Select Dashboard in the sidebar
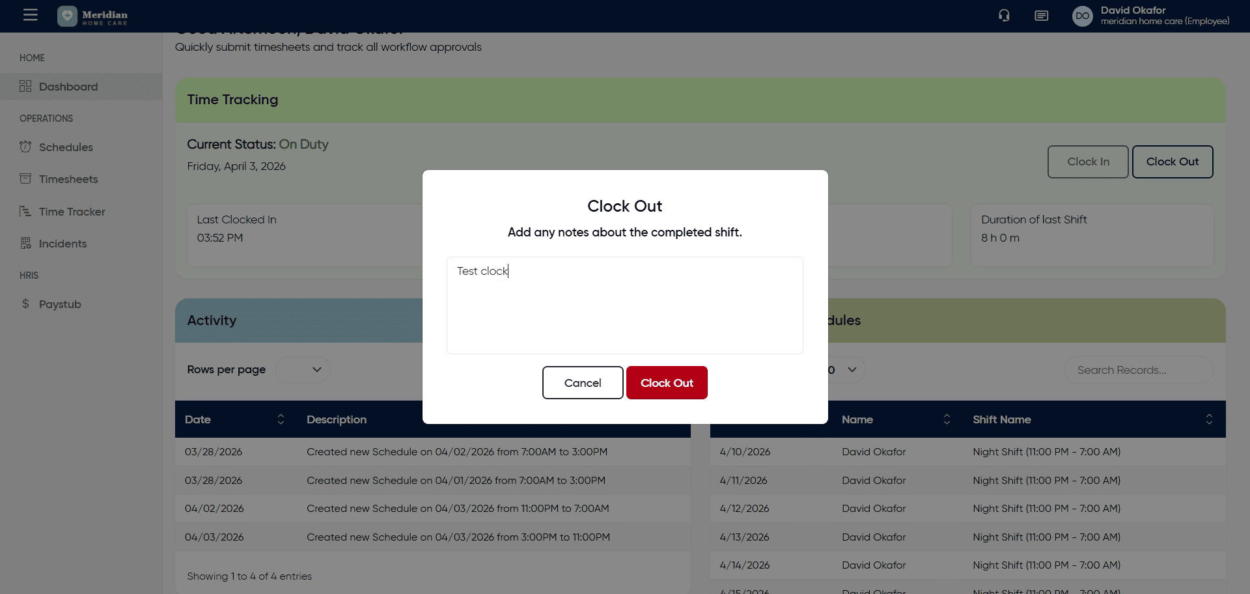Image resolution: width=1250 pixels, height=594 pixels. [x=68, y=87]
